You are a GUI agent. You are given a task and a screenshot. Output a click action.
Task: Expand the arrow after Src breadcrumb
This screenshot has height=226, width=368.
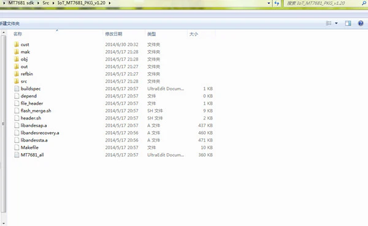tap(53, 3)
